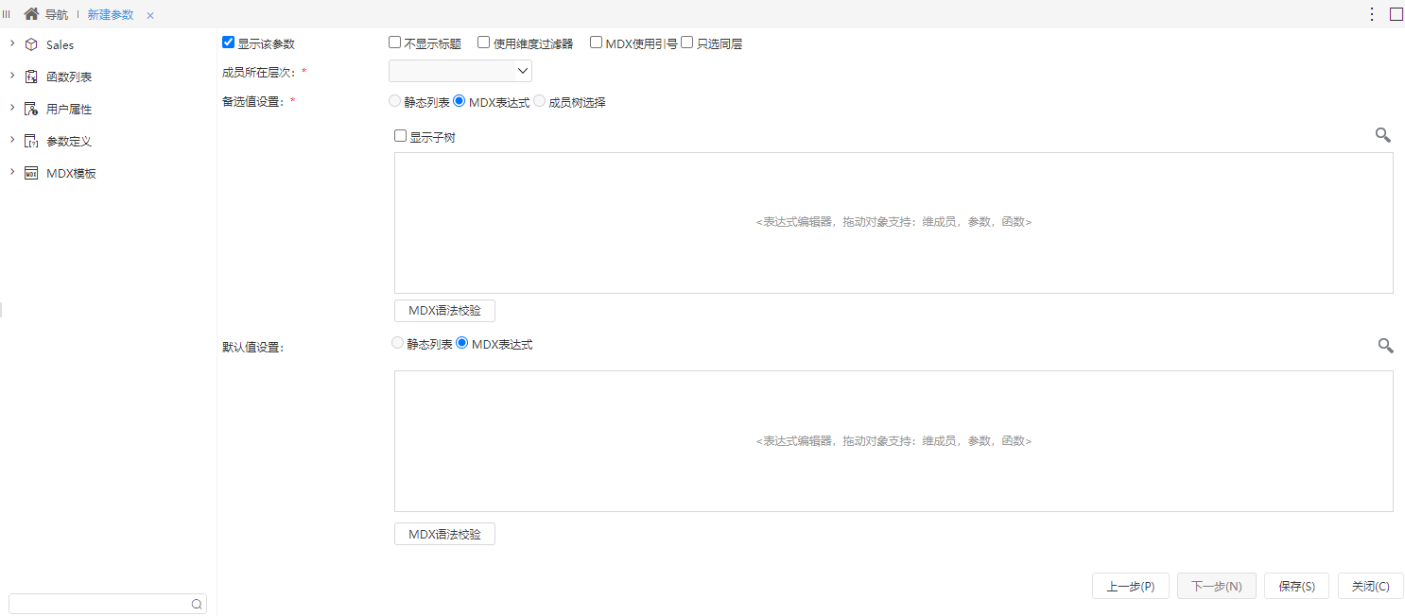
Task: Select MDX表达式 for 默认值设置
Action: [461, 344]
